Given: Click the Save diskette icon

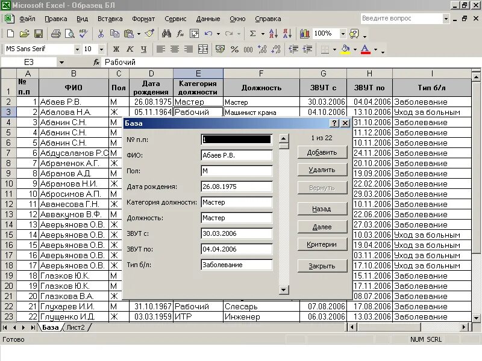Looking at the screenshot, I should (39, 34).
